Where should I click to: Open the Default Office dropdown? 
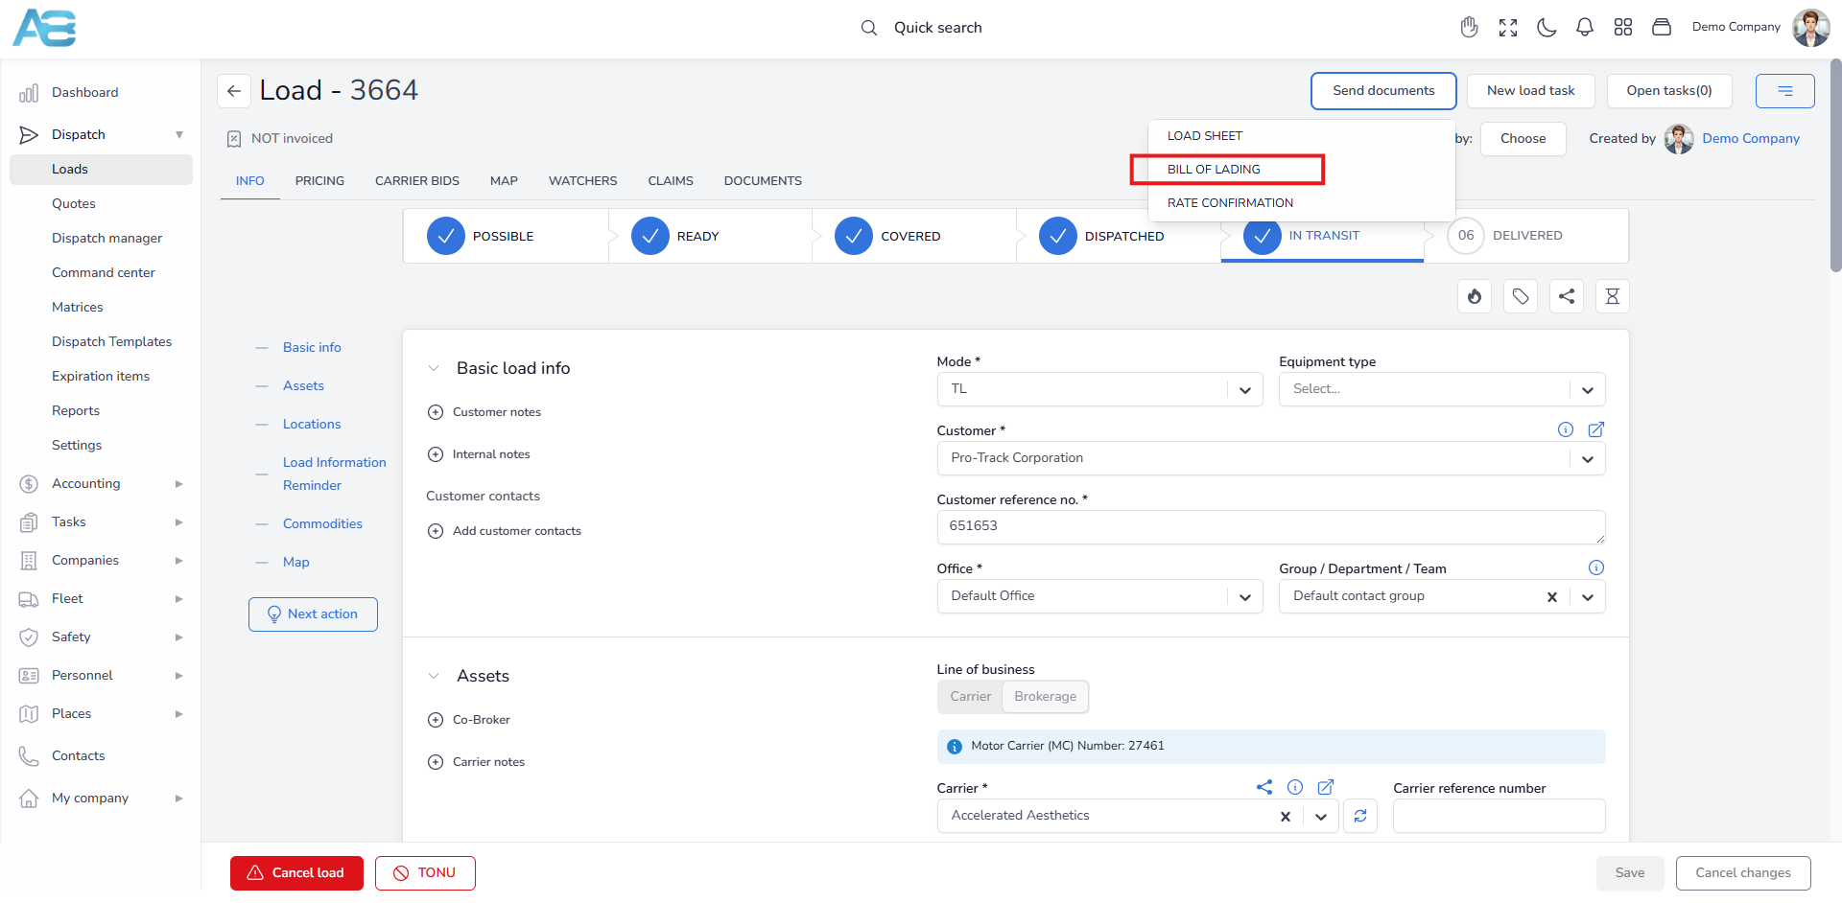(1099, 596)
